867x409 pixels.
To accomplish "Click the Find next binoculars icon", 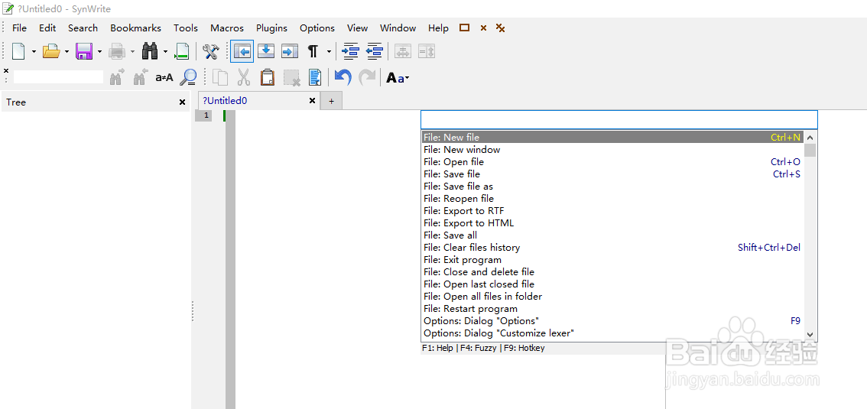I will (x=117, y=77).
